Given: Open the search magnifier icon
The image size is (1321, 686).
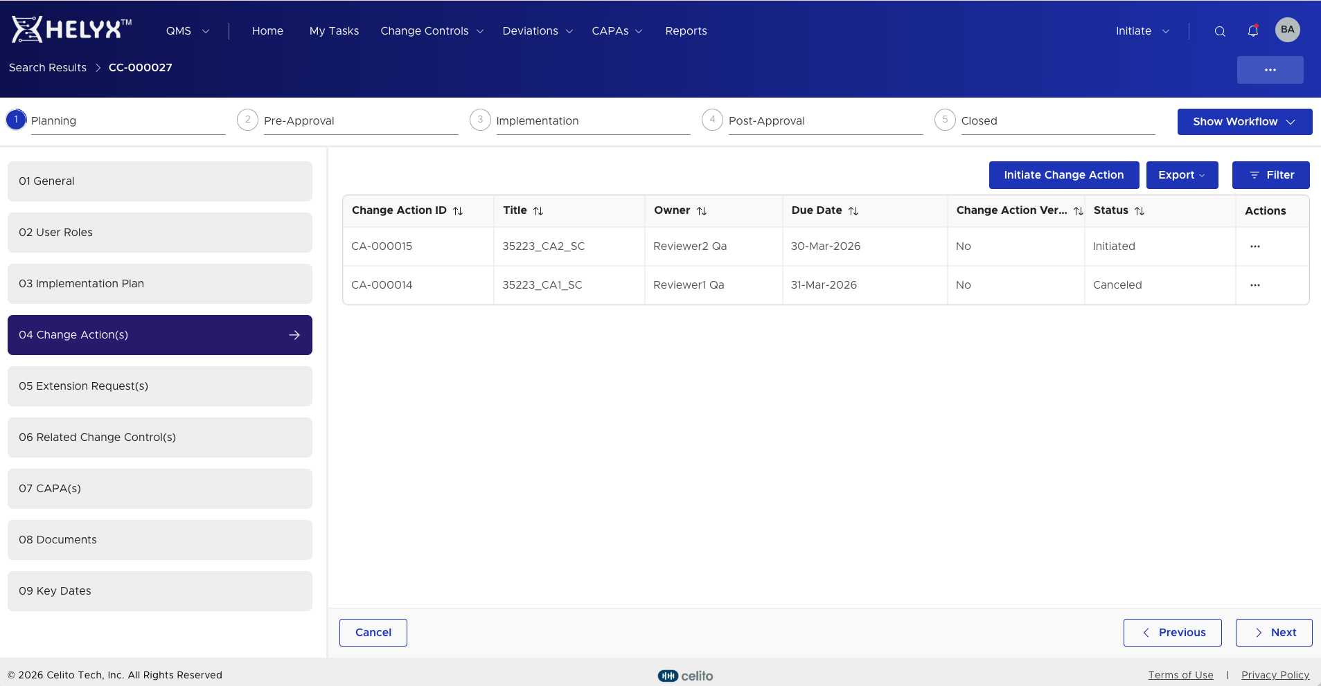Looking at the screenshot, I should coord(1220,31).
